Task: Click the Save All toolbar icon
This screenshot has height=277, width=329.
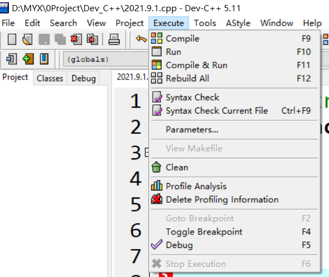Action: pos(60,39)
